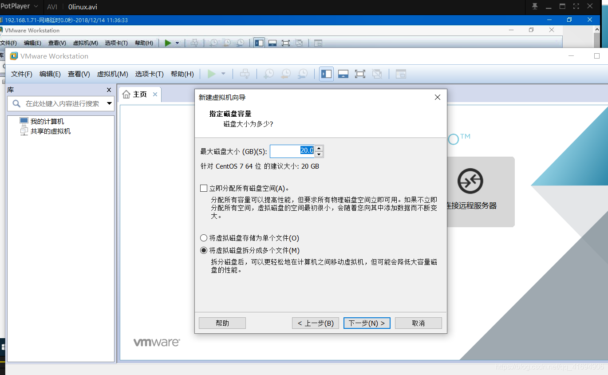Open 虚拟机(M) menu in front VMware window
608x375 pixels.
[x=113, y=74]
